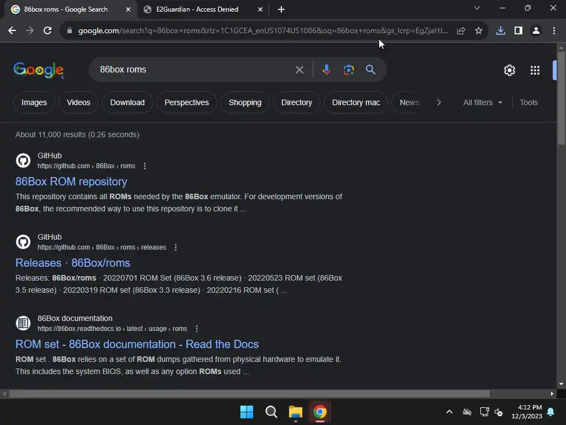Filter results by Images
Image resolution: width=566 pixels, height=425 pixels.
coord(34,102)
